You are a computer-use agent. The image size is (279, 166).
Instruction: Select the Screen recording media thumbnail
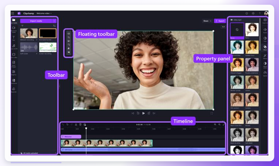pyautogui.click(x=48, y=47)
